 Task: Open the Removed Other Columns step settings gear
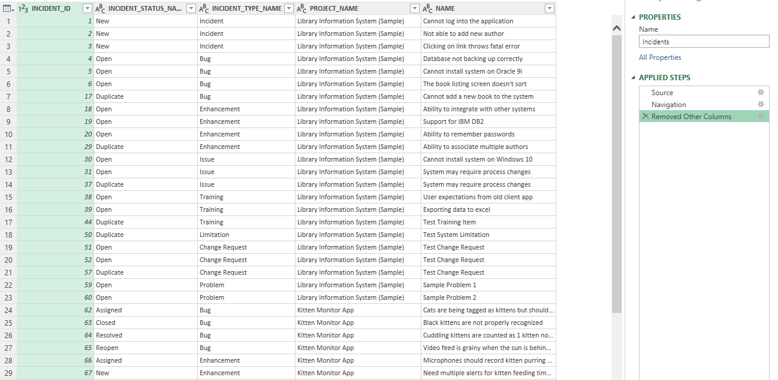tap(761, 116)
